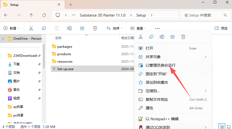Click the toolbar Share icon
Viewport: 232px width, 129px height.
[82, 28]
